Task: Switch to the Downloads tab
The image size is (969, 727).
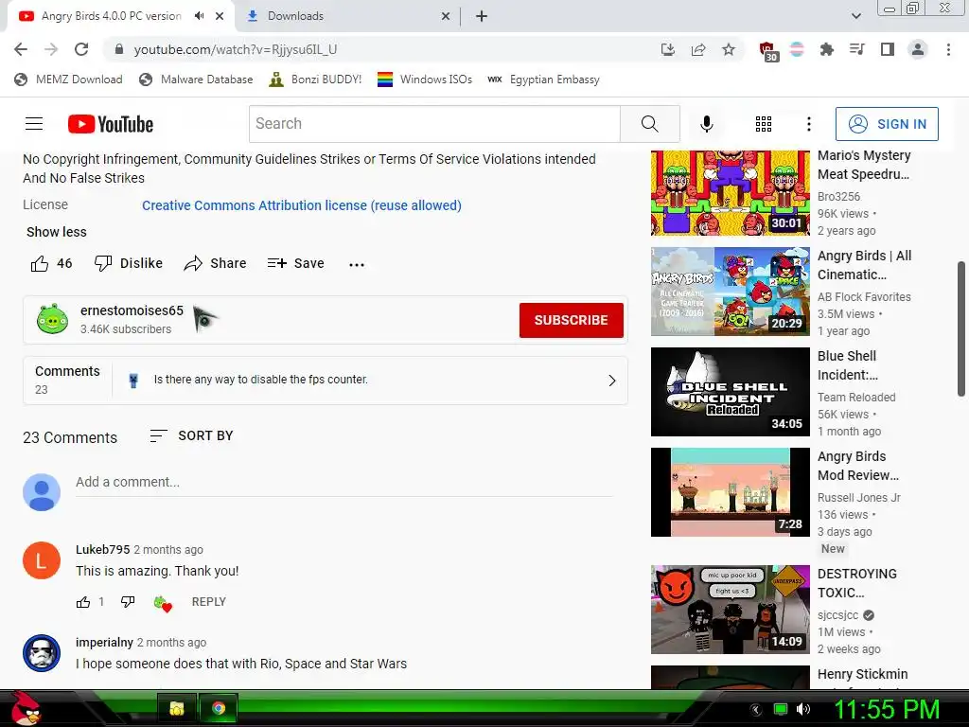Action: [x=349, y=16]
